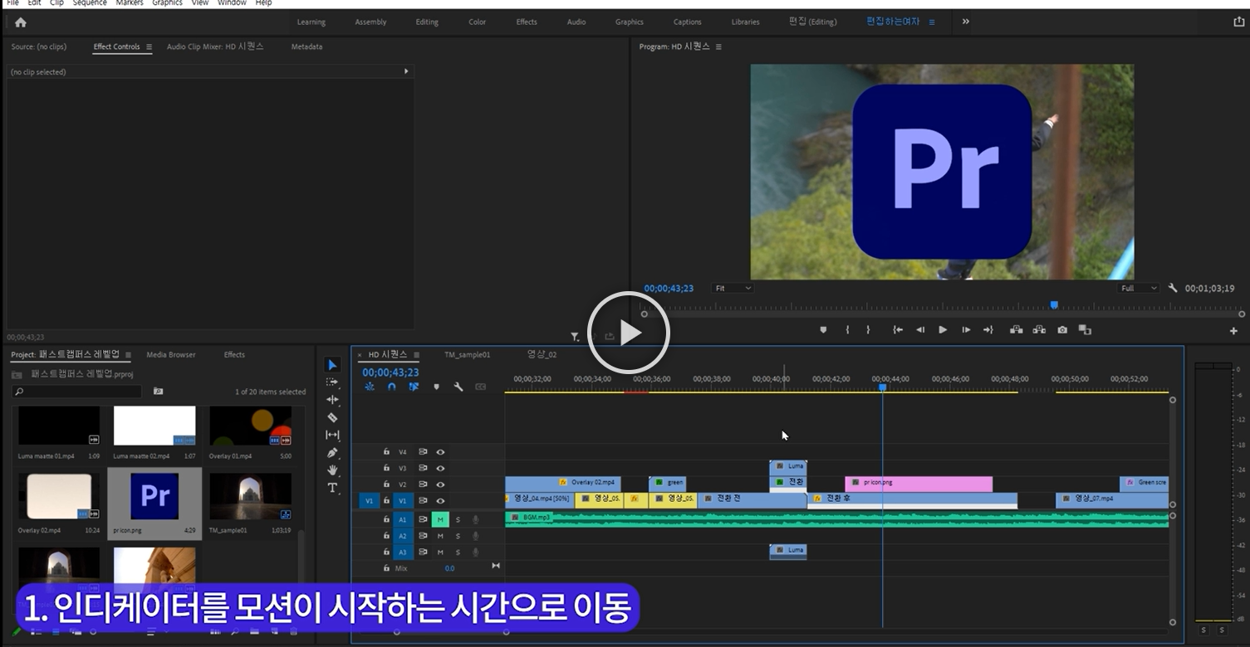Toggle Linked Selection in the timeline
Image resolution: width=1250 pixels, height=647 pixels.
coord(414,387)
